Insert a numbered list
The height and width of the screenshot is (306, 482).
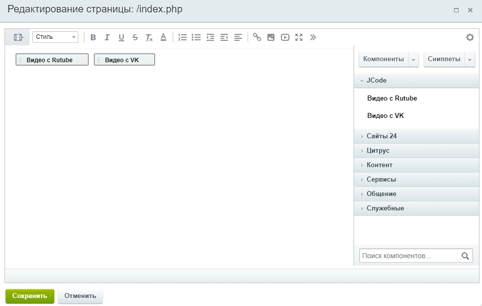(x=183, y=37)
